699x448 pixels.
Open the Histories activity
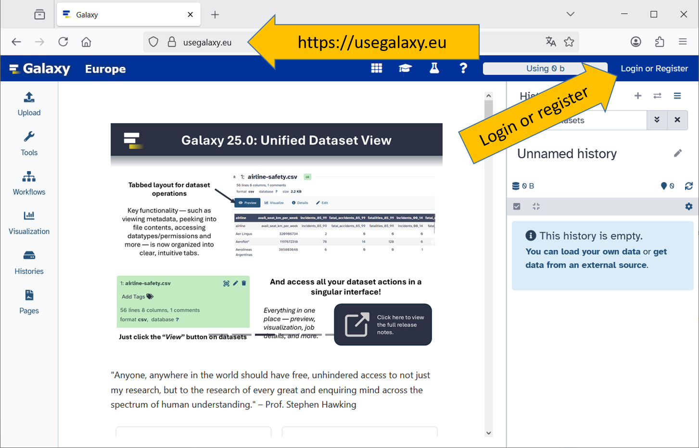pos(29,263)
